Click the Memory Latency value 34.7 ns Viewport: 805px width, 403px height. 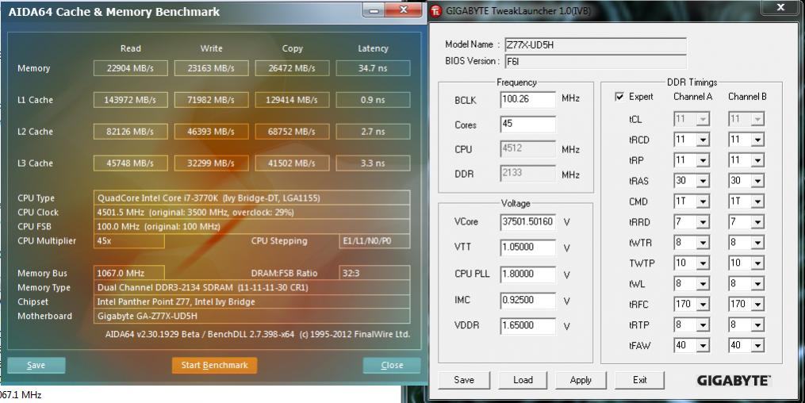coord(373,68)
